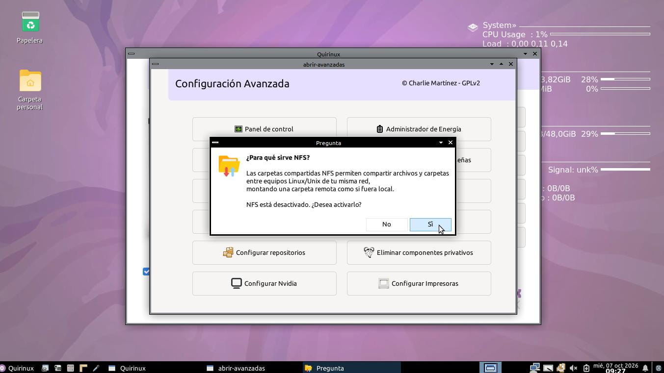Click the package updates tray icon

click(561, 368)
